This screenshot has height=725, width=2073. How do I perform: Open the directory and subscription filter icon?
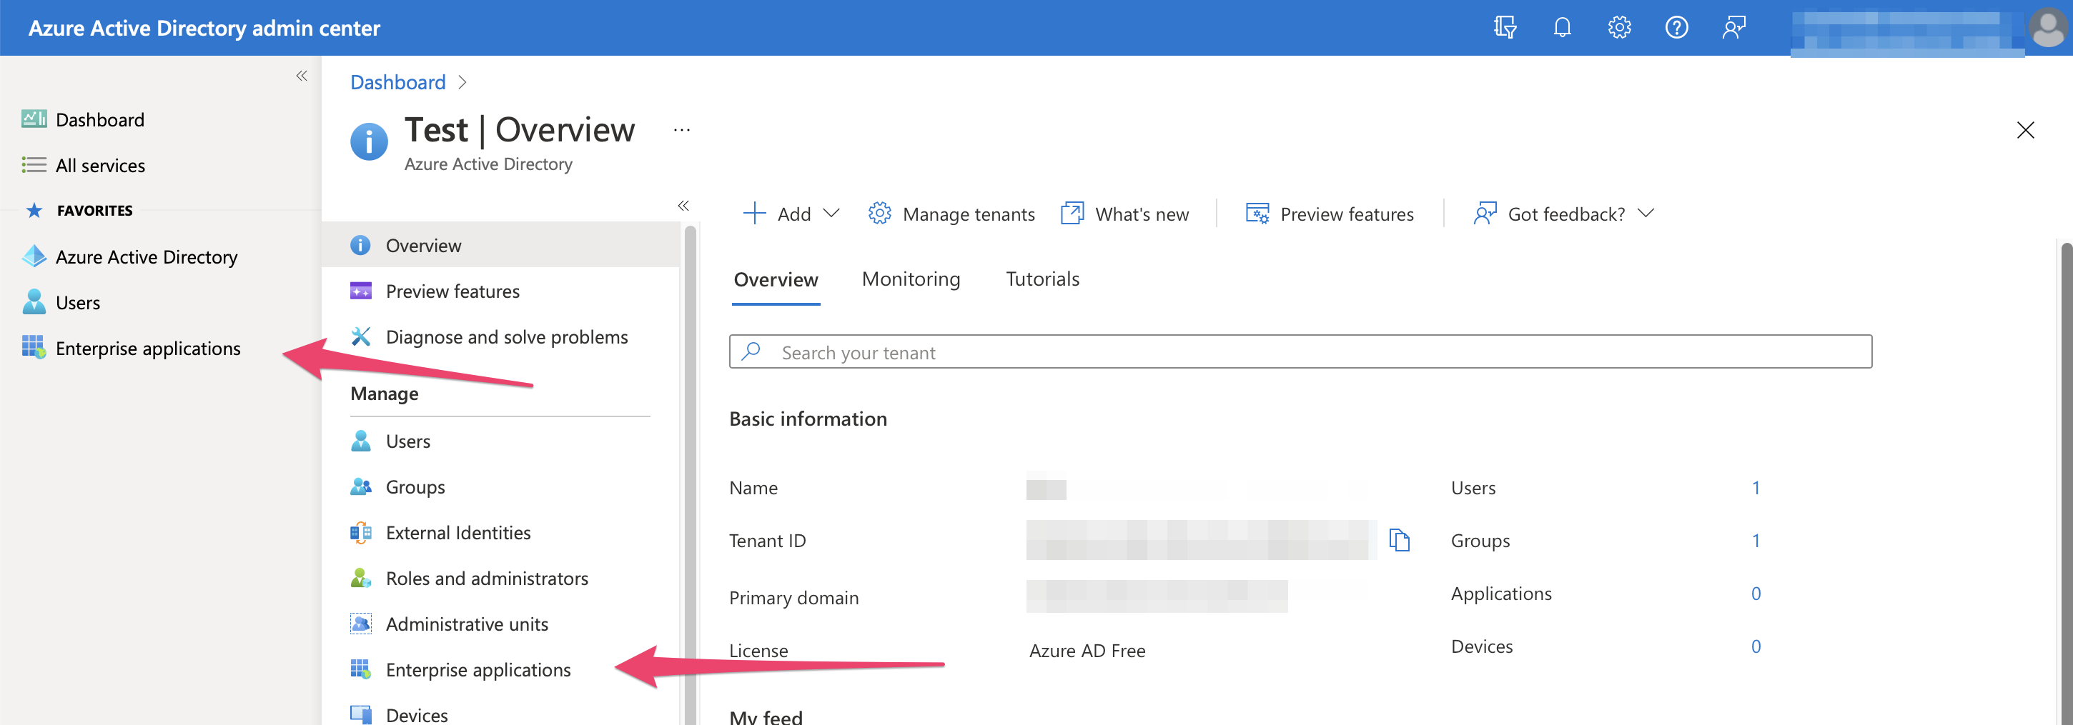point(1505,28)
